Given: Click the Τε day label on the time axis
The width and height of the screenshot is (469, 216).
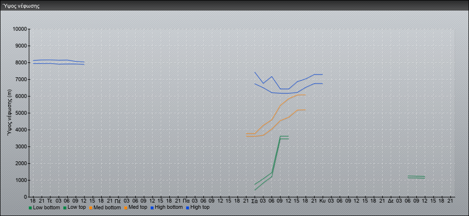Looking at the screenshot, I should (50, 201).
